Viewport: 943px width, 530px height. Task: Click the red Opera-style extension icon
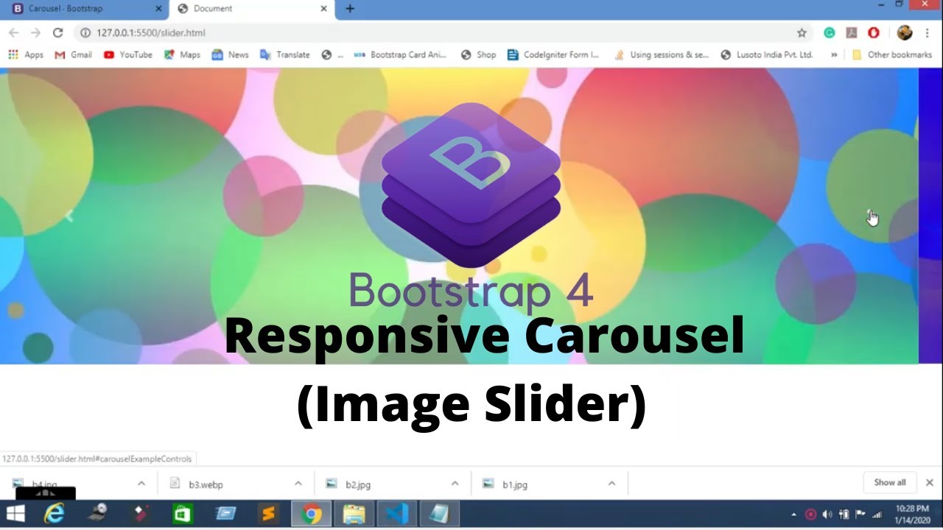[x=874, y=32]
